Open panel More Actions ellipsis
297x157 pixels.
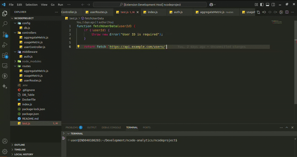(x=281, y=128)
